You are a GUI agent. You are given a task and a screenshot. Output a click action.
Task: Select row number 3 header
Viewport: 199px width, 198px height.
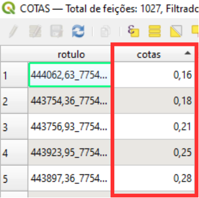click(14, 127)
